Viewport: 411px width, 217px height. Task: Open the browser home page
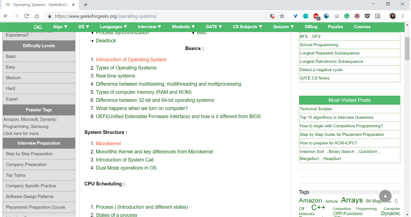point(37,16)
